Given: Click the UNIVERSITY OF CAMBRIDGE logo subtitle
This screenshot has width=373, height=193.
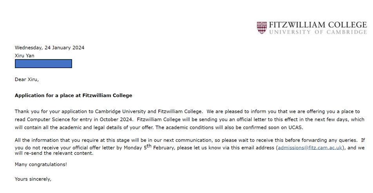Looking at the screenshot, I should [318, 32].
